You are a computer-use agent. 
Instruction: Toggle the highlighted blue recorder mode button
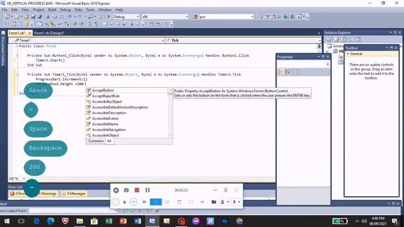coord(156,202)
